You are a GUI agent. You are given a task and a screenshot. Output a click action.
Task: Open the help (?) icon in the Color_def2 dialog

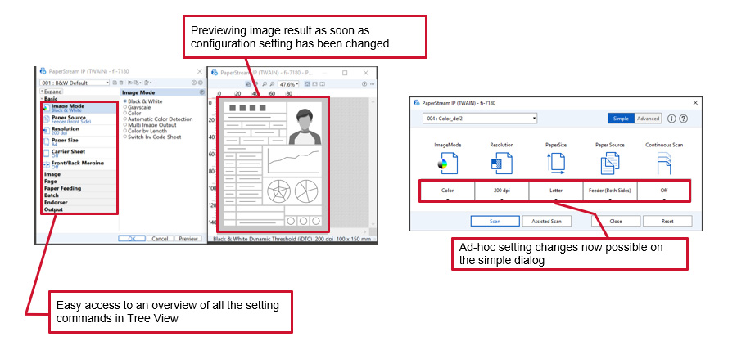click(684, 119)
